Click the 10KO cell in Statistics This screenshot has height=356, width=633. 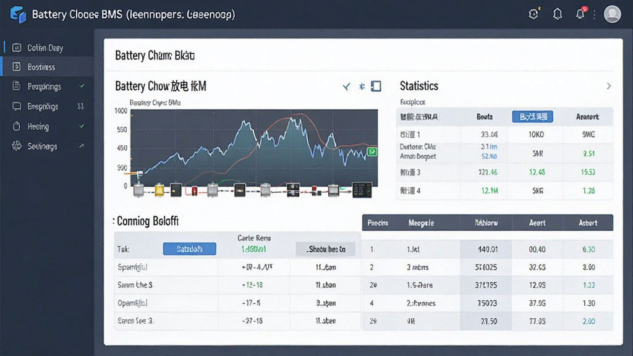click(x=536, y=134)
